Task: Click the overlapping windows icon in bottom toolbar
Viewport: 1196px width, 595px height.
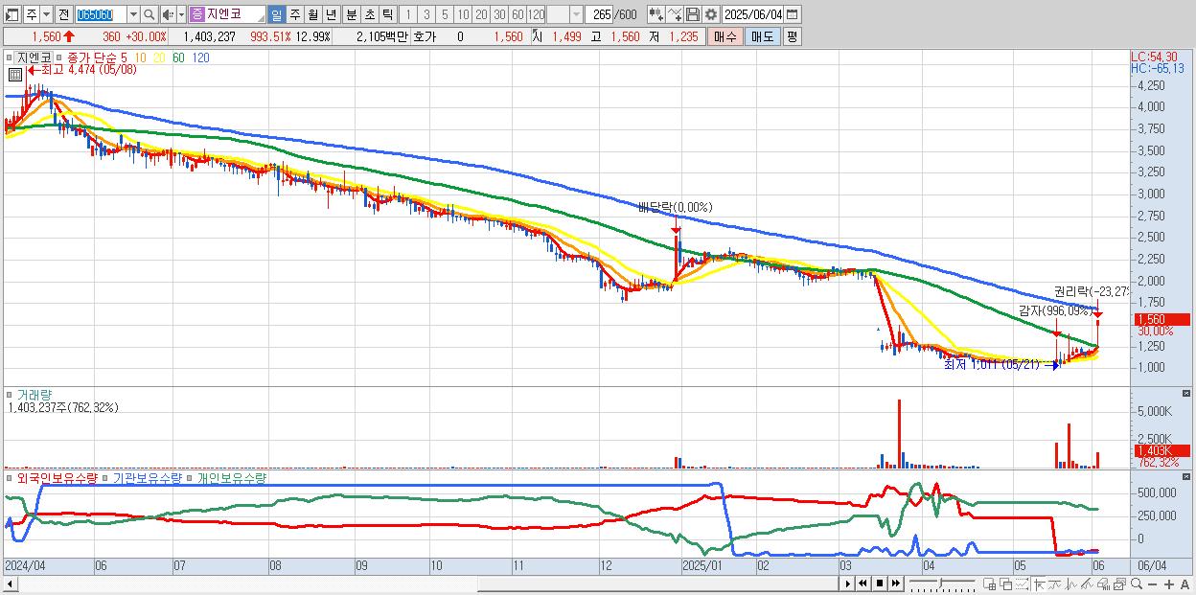Action: [1005, 584]
